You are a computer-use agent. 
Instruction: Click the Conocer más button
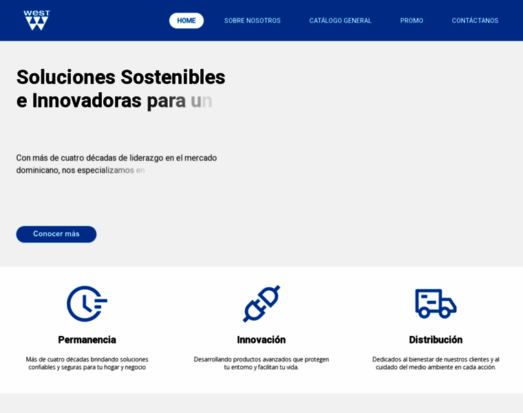(x=56, y=234)
